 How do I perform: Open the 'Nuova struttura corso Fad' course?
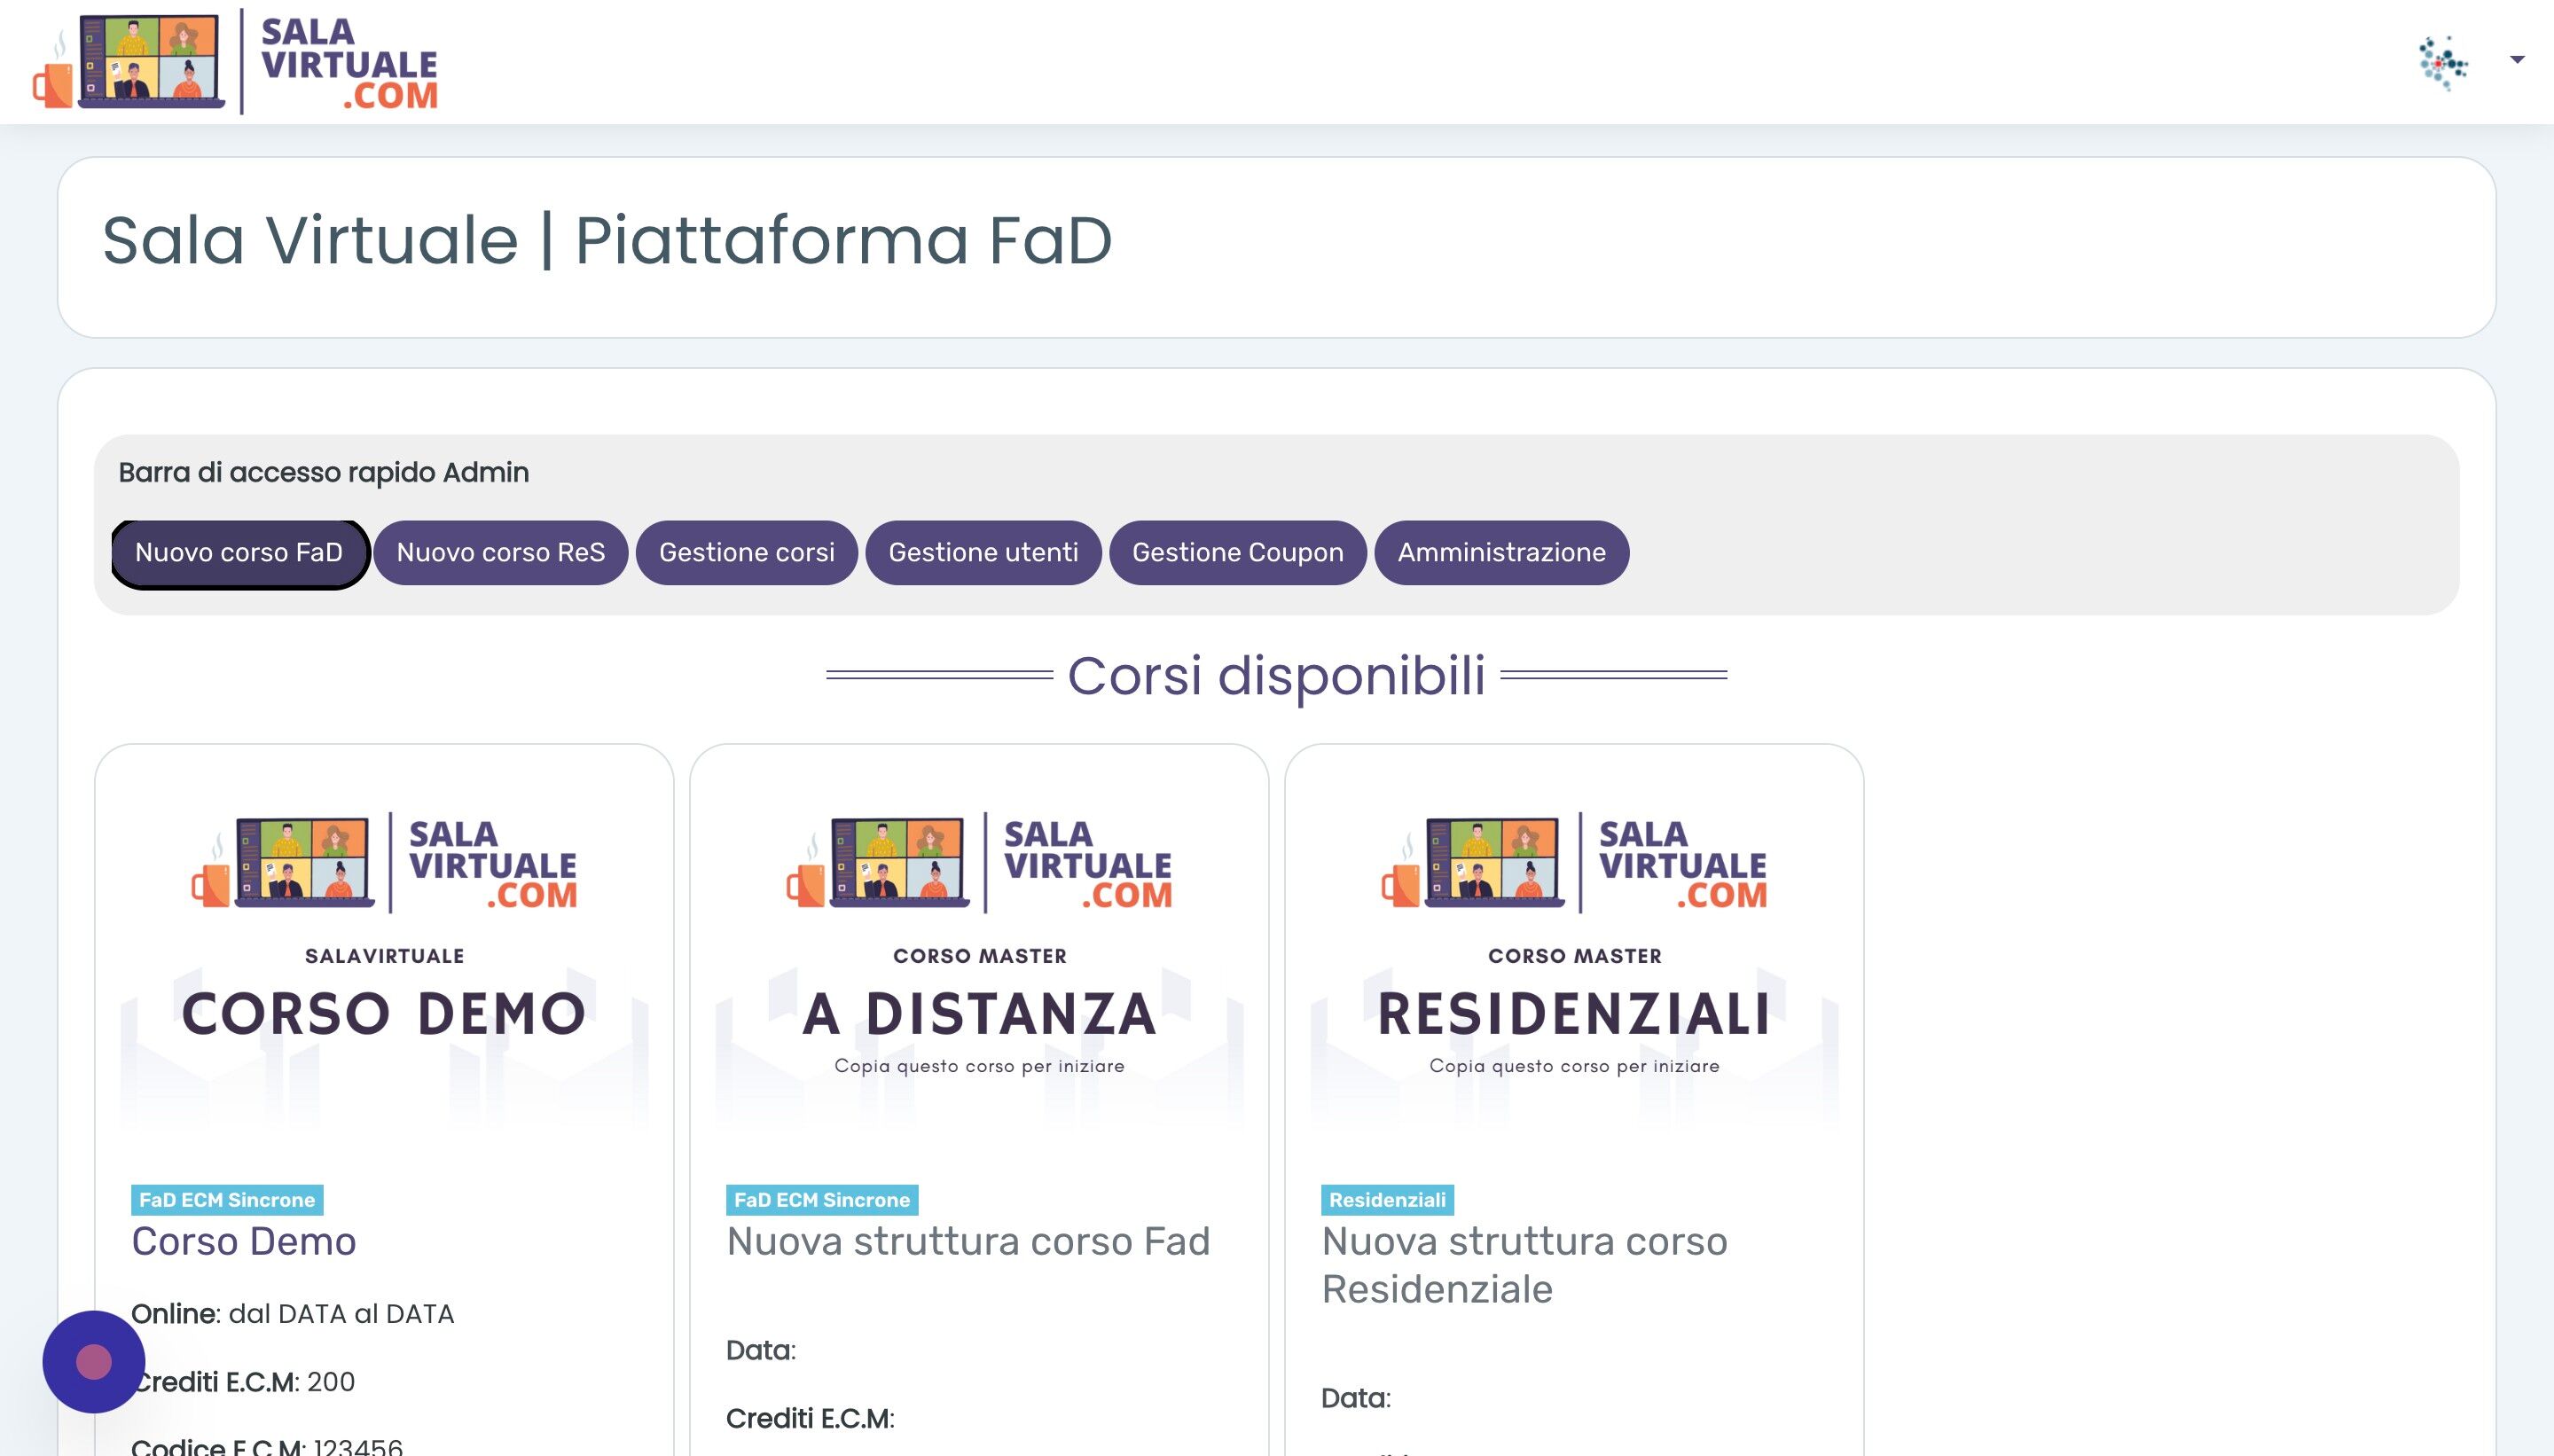969,1242
